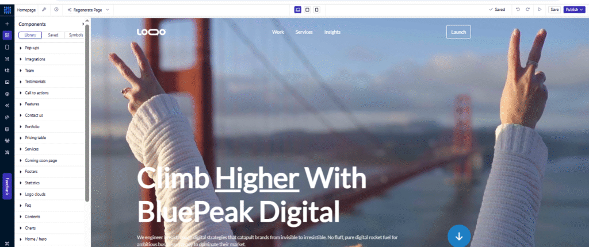589x247 pixels.
Task: Switch to the Symbols tab
Action: click(76, 35)
